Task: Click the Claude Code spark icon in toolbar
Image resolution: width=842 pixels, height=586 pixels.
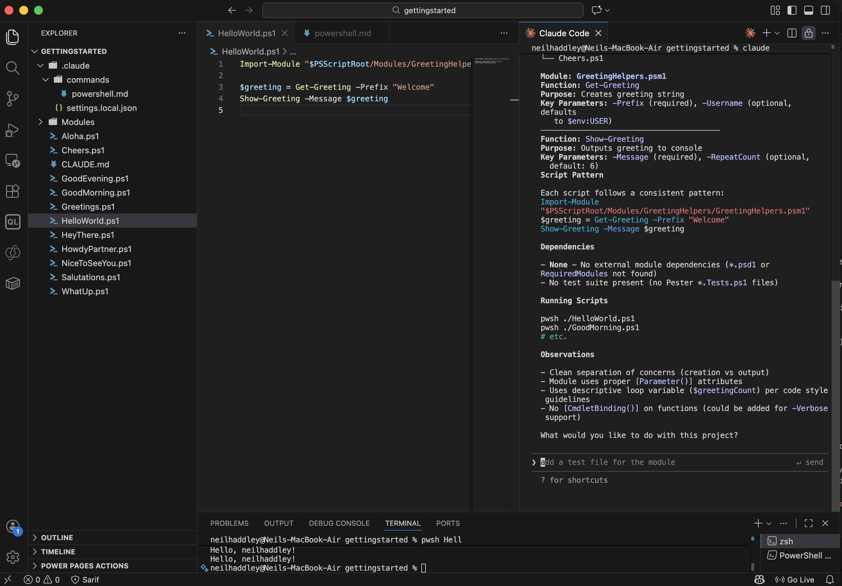Action: pyautogui.click(x=750, y=33)
